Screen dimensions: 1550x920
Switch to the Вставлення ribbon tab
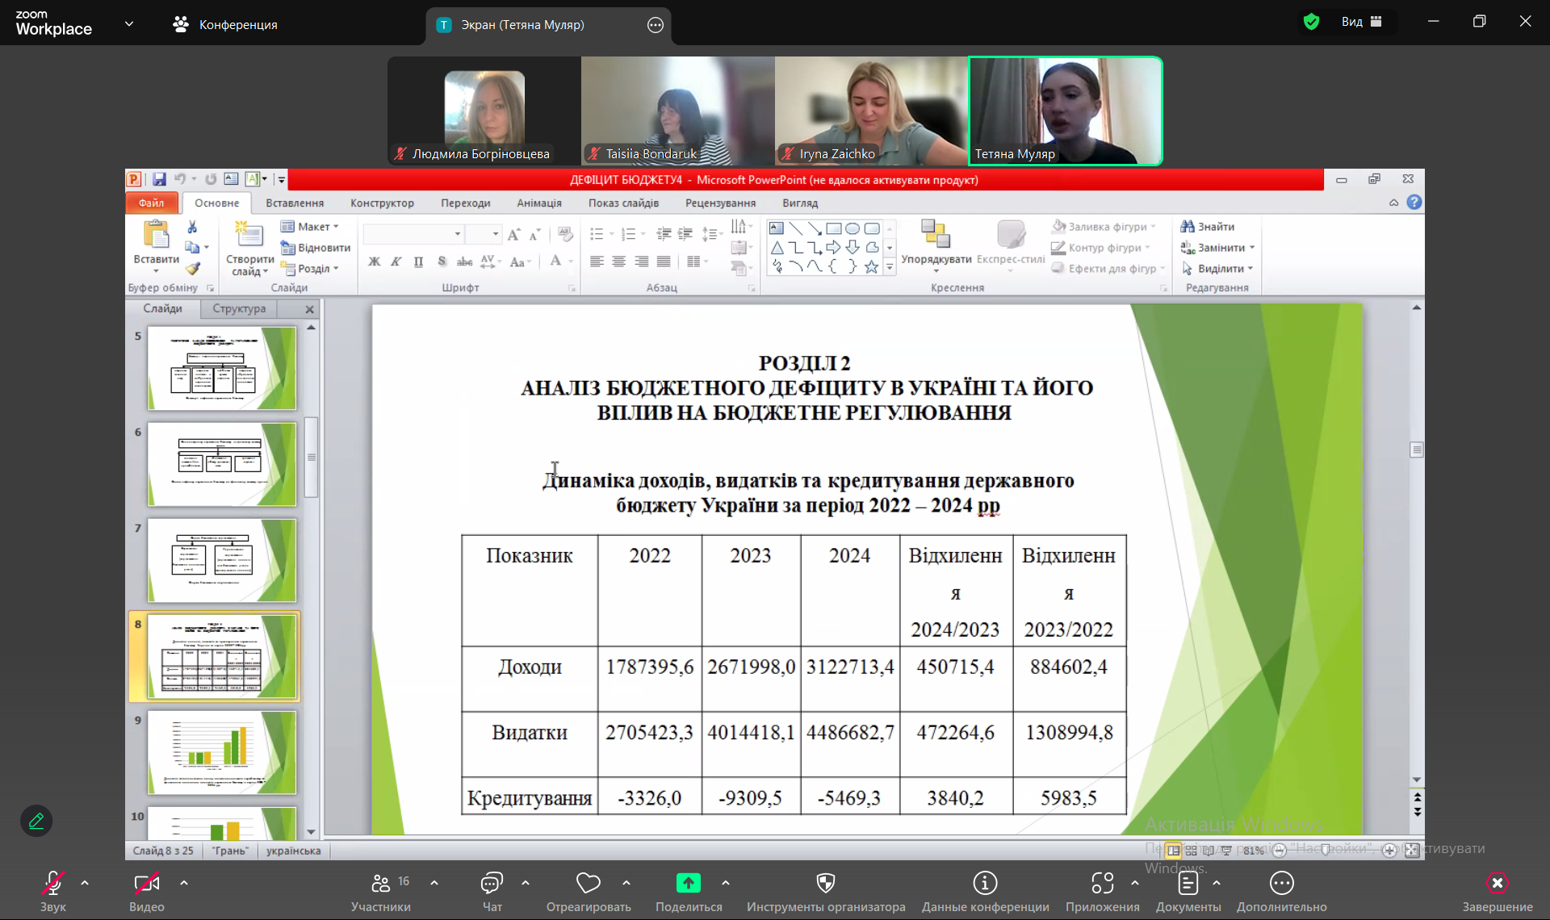click(x=295, y=203)
